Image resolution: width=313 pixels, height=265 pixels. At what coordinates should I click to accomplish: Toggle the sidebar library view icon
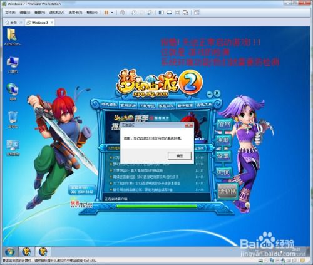[x=161, y=13]
